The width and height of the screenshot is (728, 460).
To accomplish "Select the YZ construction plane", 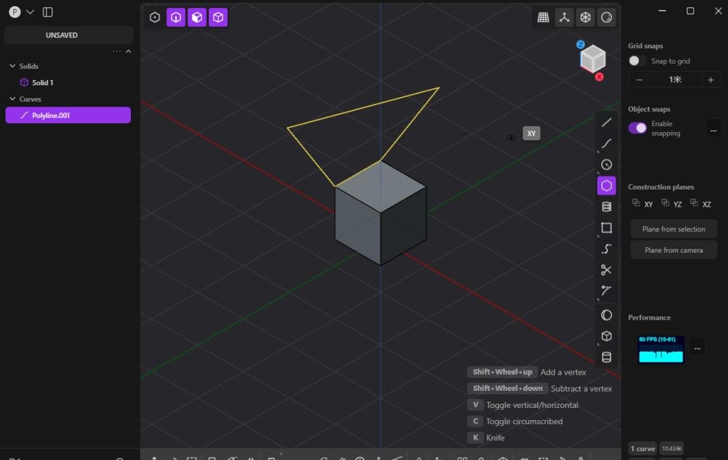I will pos(672,204).
